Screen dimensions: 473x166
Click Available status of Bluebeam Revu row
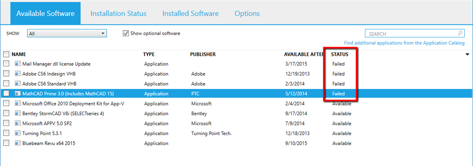tap(342, 143)
